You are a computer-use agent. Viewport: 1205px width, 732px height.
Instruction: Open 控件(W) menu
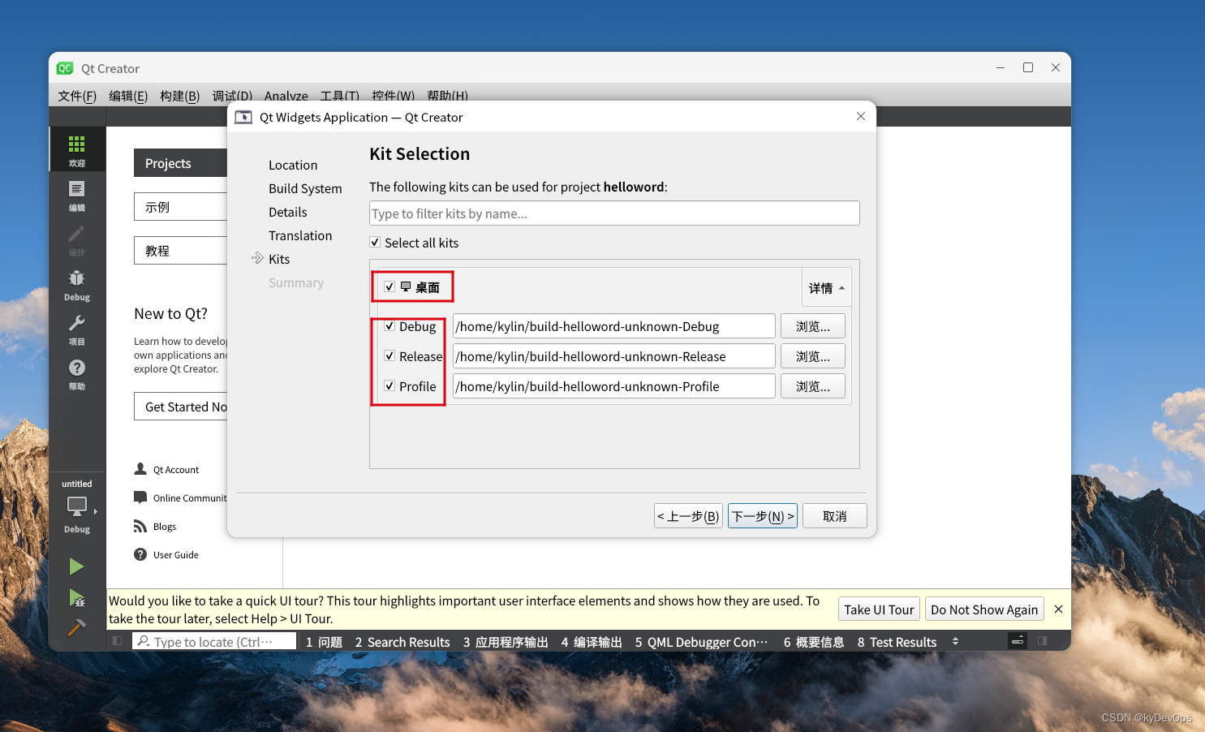point(393,96)
